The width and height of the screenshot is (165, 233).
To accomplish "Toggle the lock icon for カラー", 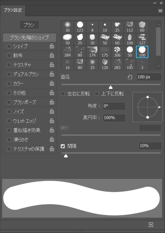I will (x=52, y=83).
